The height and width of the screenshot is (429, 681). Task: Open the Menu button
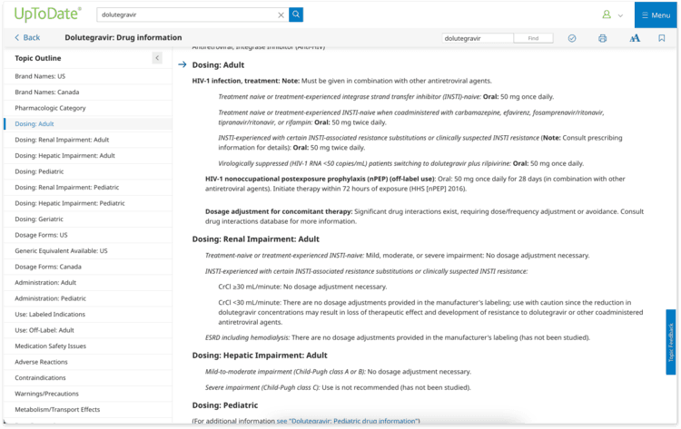click(656, 15)
